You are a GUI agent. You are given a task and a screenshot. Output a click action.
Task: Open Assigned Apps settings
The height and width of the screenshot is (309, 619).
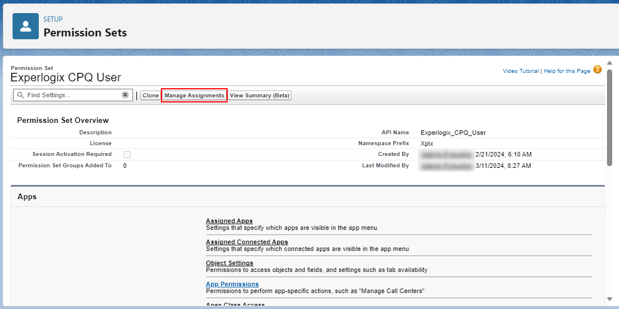click(x=229, y=221)
